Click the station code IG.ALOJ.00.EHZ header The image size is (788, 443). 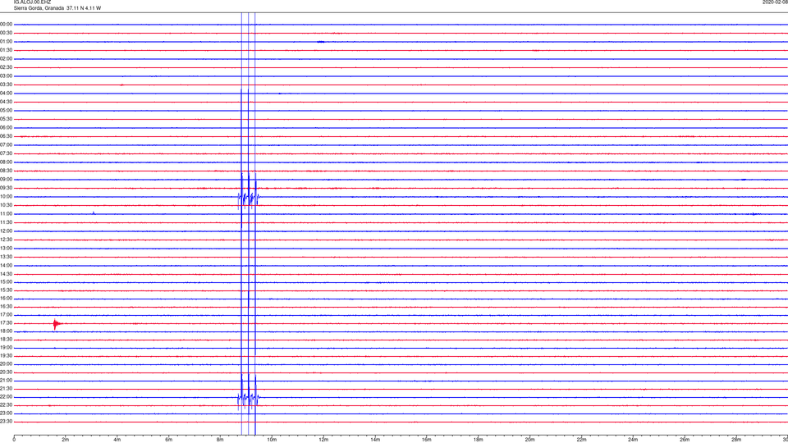(x=32, y=2)
